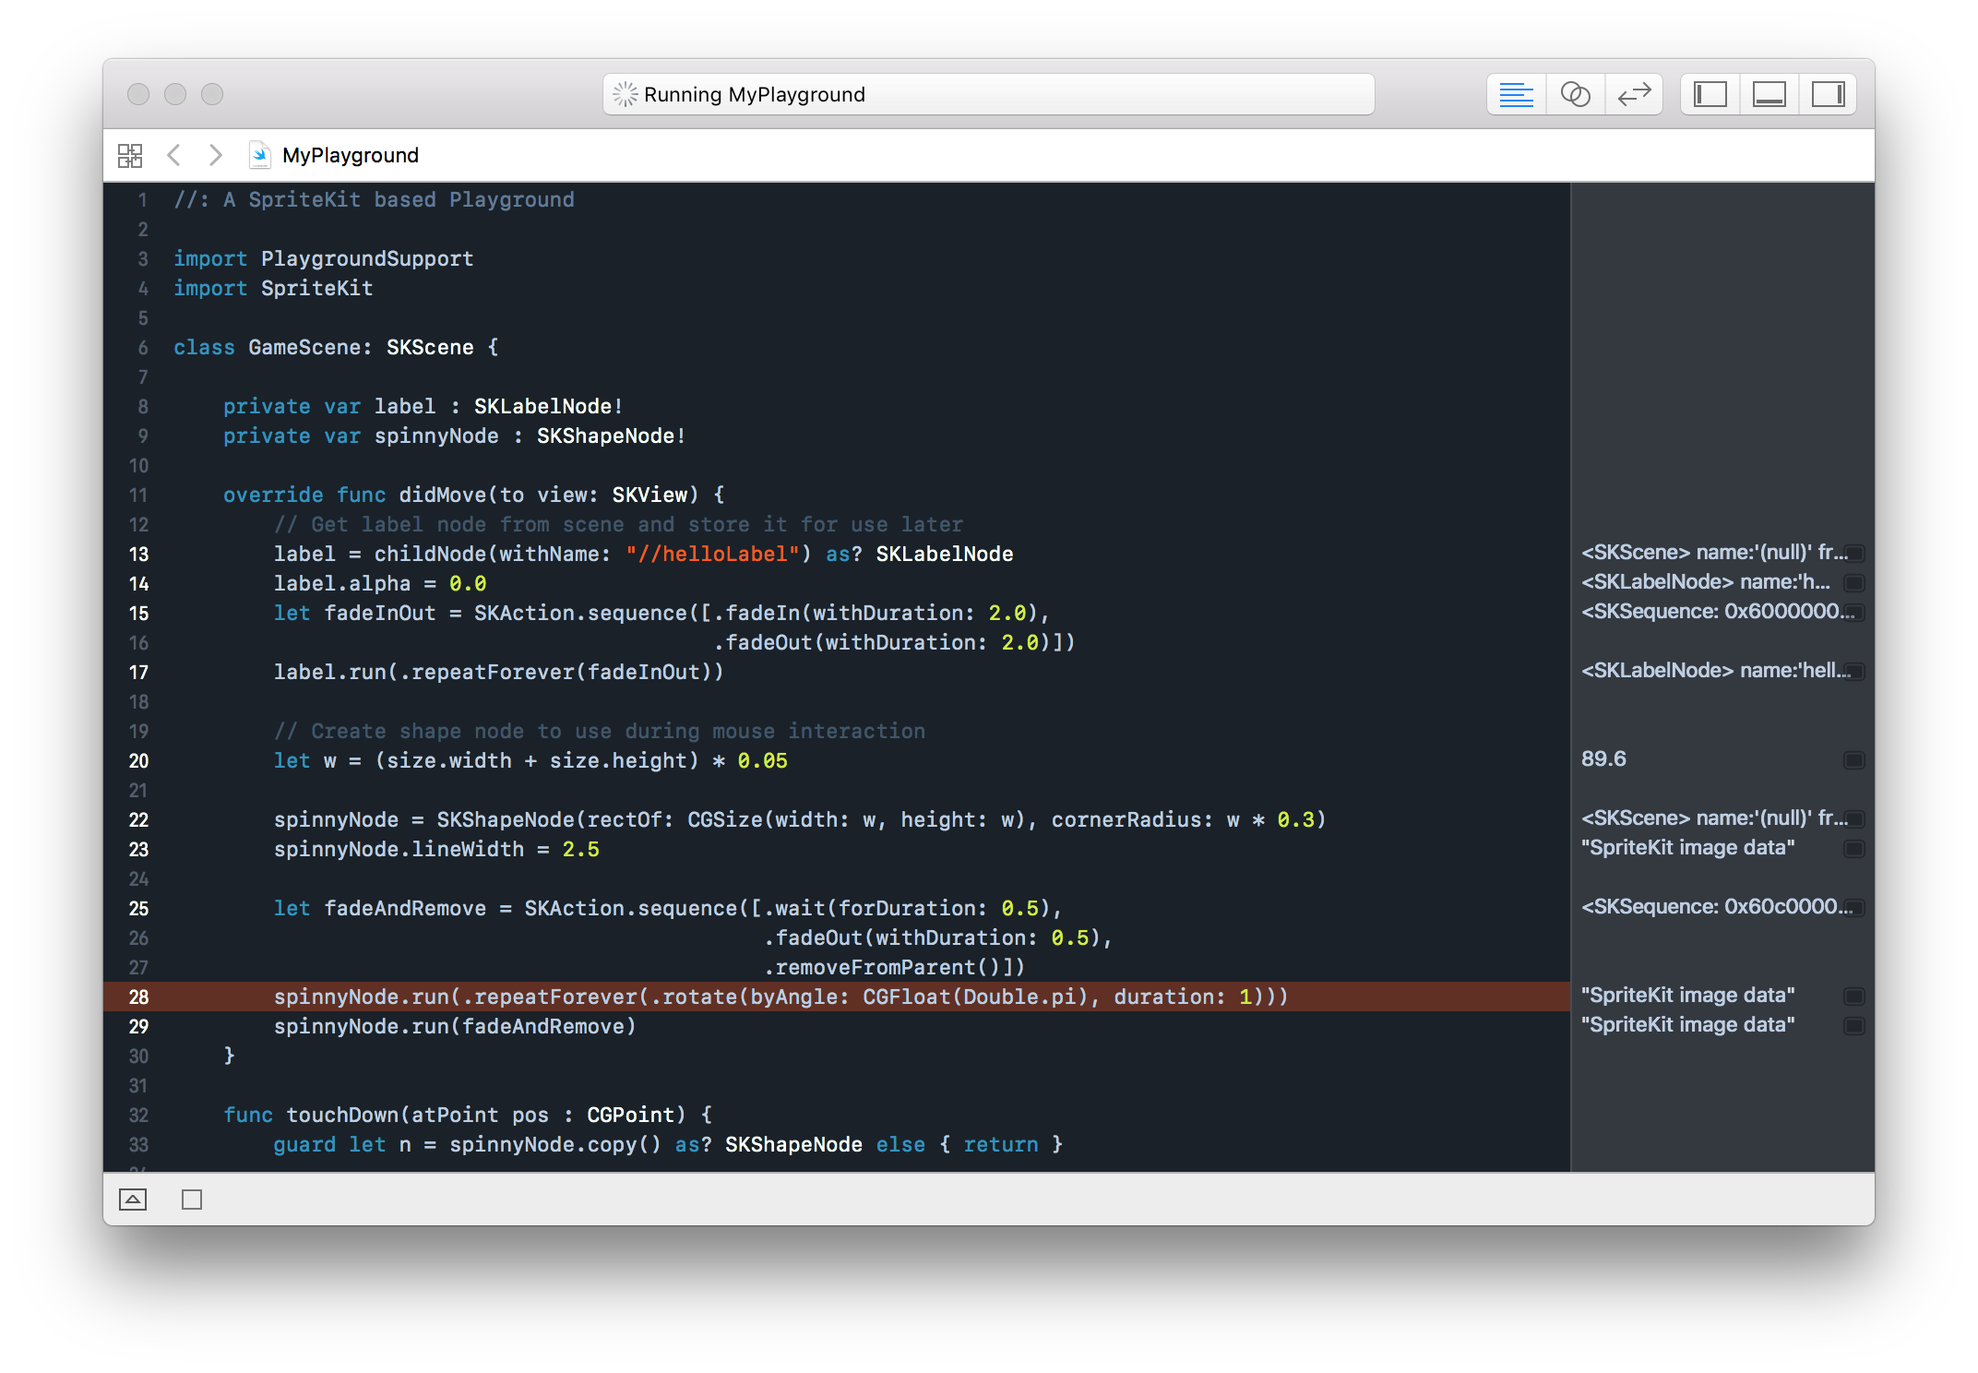Go back with the left chevron

173,155
